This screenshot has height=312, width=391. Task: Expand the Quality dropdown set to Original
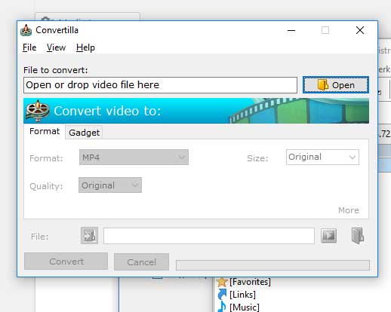[x=110, y=185]
